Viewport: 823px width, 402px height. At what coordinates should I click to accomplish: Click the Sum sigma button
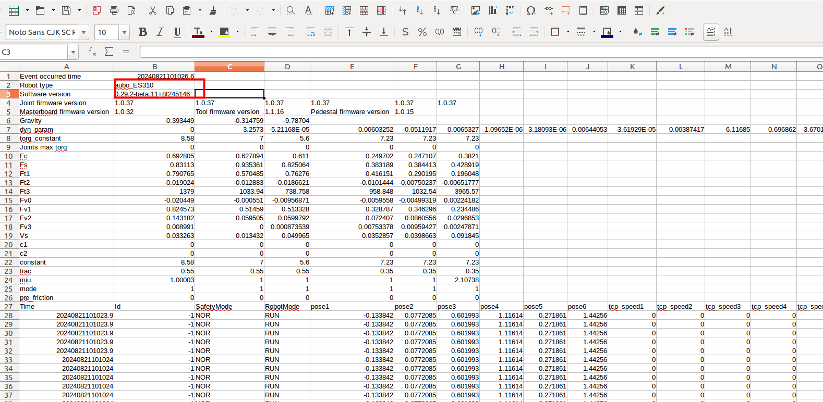(x=109, y=52)
